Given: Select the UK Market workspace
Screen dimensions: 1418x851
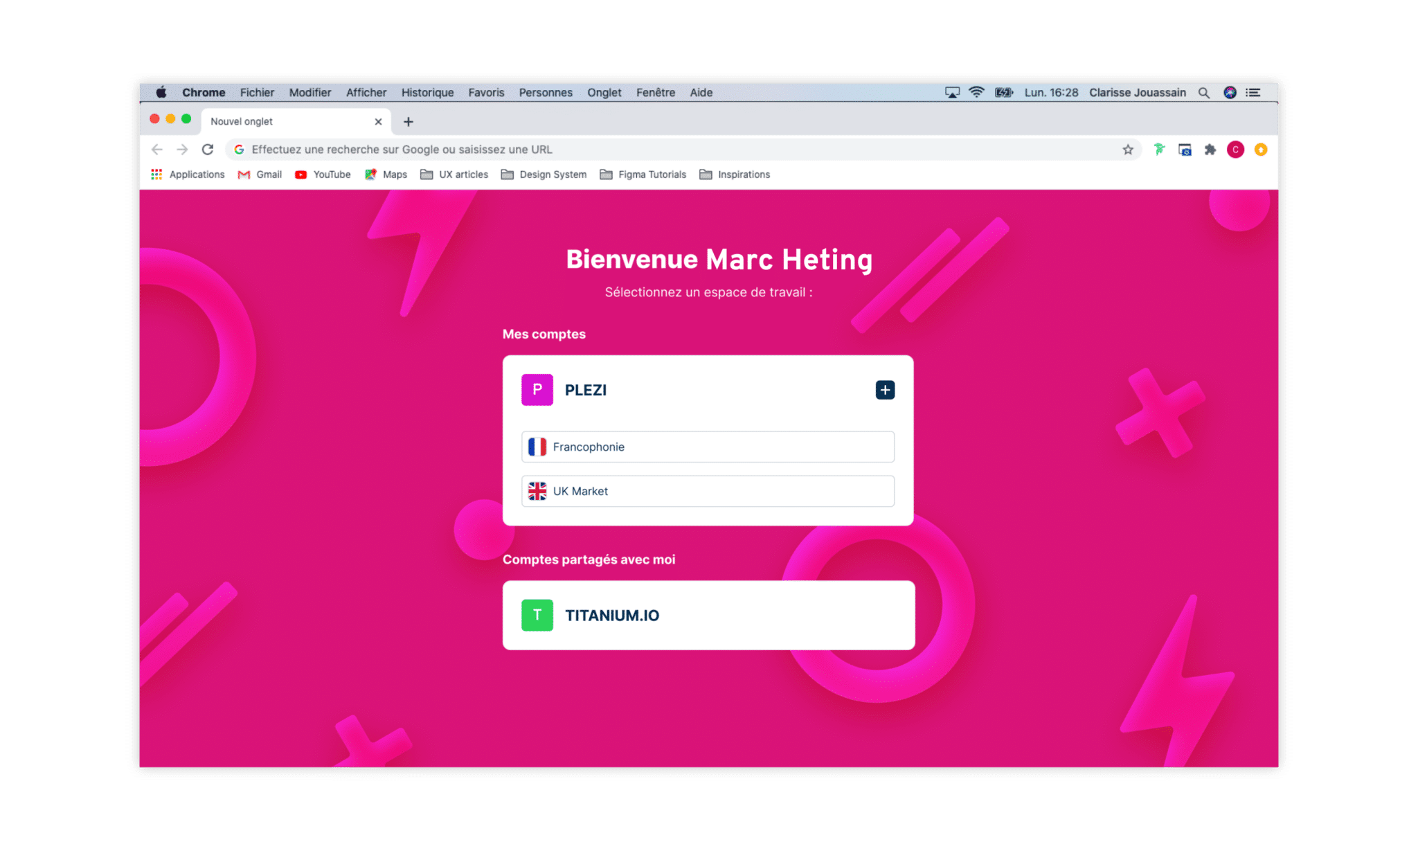Looking at the screenshot, I should (708, 491).
